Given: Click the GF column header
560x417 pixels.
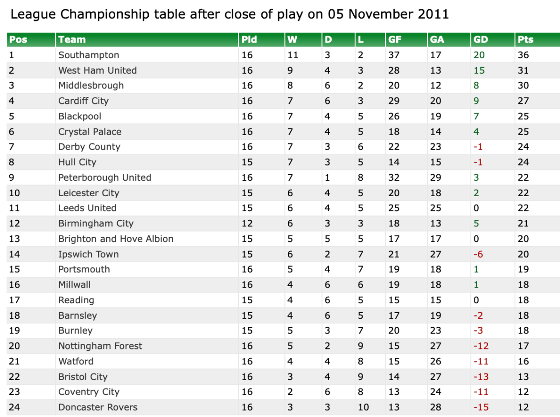Looking at the screenshot, I should [394, 40].
